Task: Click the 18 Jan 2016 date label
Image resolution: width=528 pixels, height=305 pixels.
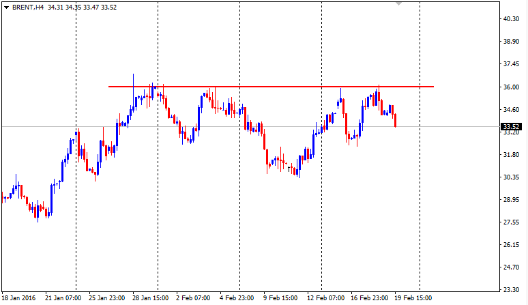Action: [x=18, y=298]
